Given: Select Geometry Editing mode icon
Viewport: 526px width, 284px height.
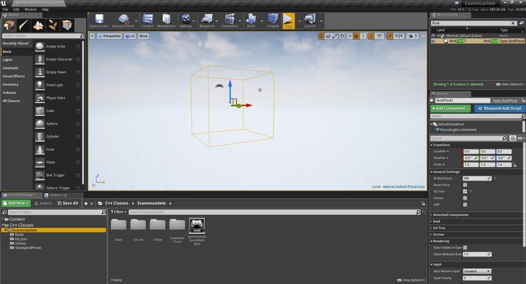Looking at the screenshot, I should (67, 25).
